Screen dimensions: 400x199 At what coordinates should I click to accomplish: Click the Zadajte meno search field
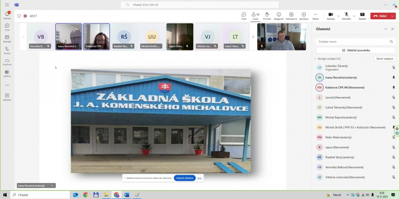pos(356,42)
